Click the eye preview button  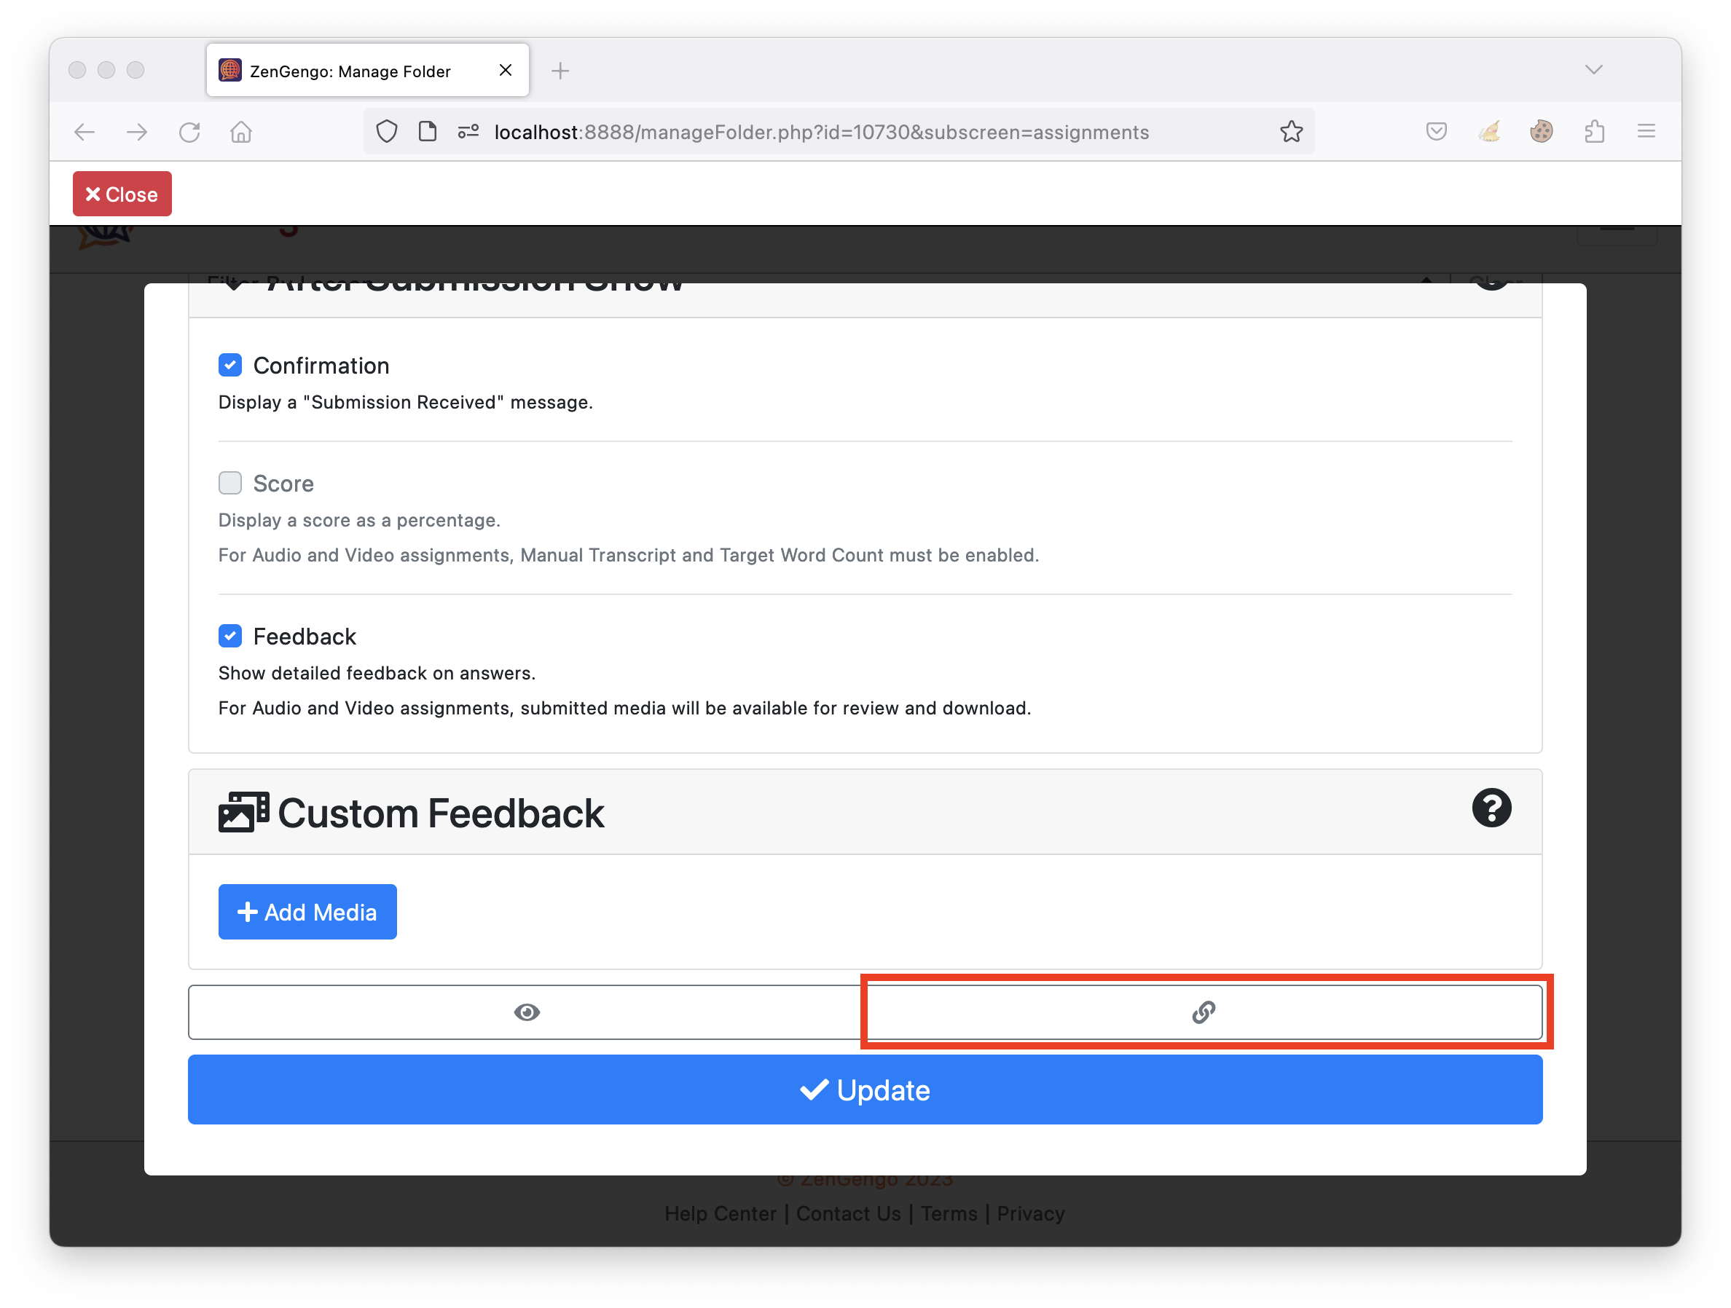click(x=527, y=1012)
